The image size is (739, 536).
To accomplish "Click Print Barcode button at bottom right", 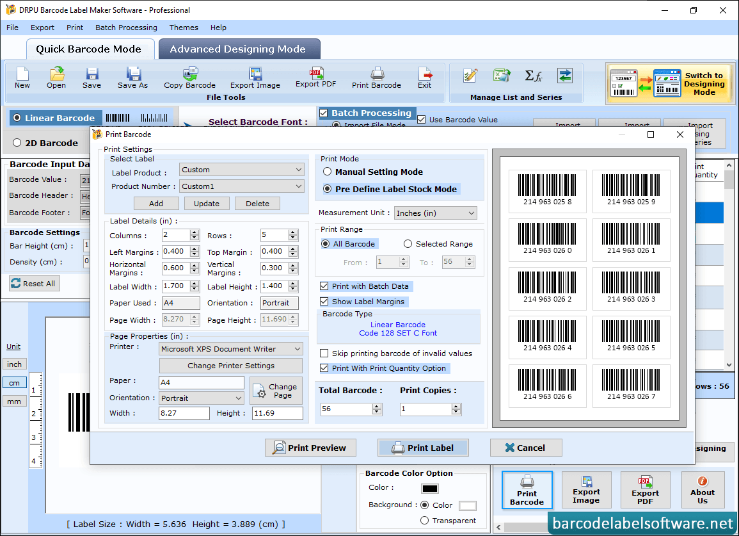I will pos(527,489).
